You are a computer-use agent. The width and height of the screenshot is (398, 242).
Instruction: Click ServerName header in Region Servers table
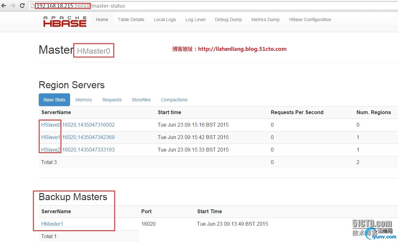56,112
